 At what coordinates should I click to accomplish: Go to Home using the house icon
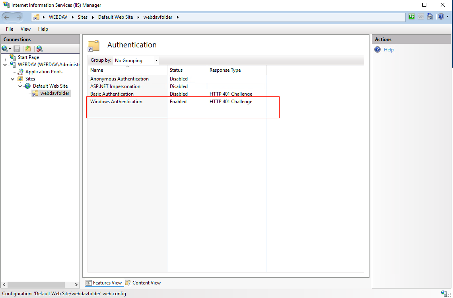[430, 17]
